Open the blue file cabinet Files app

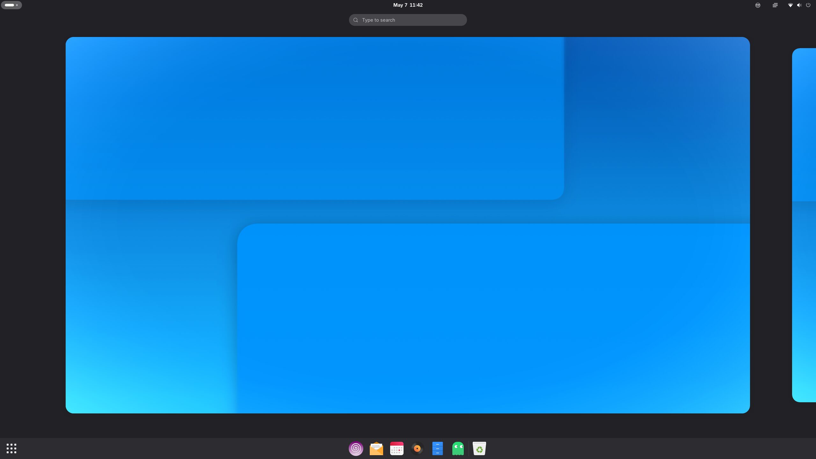click(x=437, y=448)
